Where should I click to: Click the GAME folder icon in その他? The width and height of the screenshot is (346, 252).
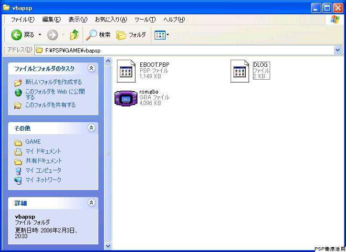[x=18, y=143]
